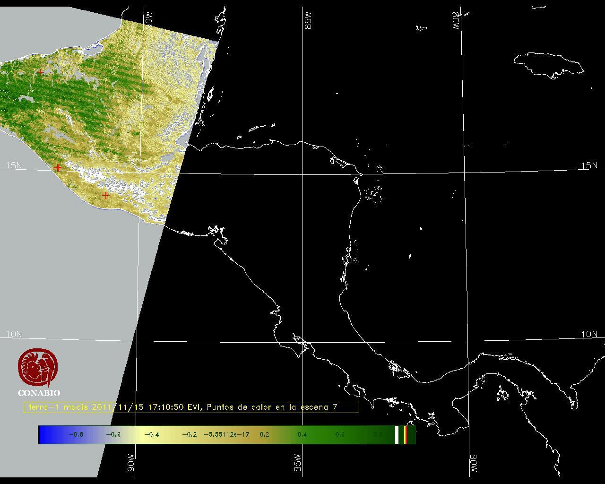
Task: Click the 0.4 value on the color scale
Action: pyautogui.click(x=302, y=435)
